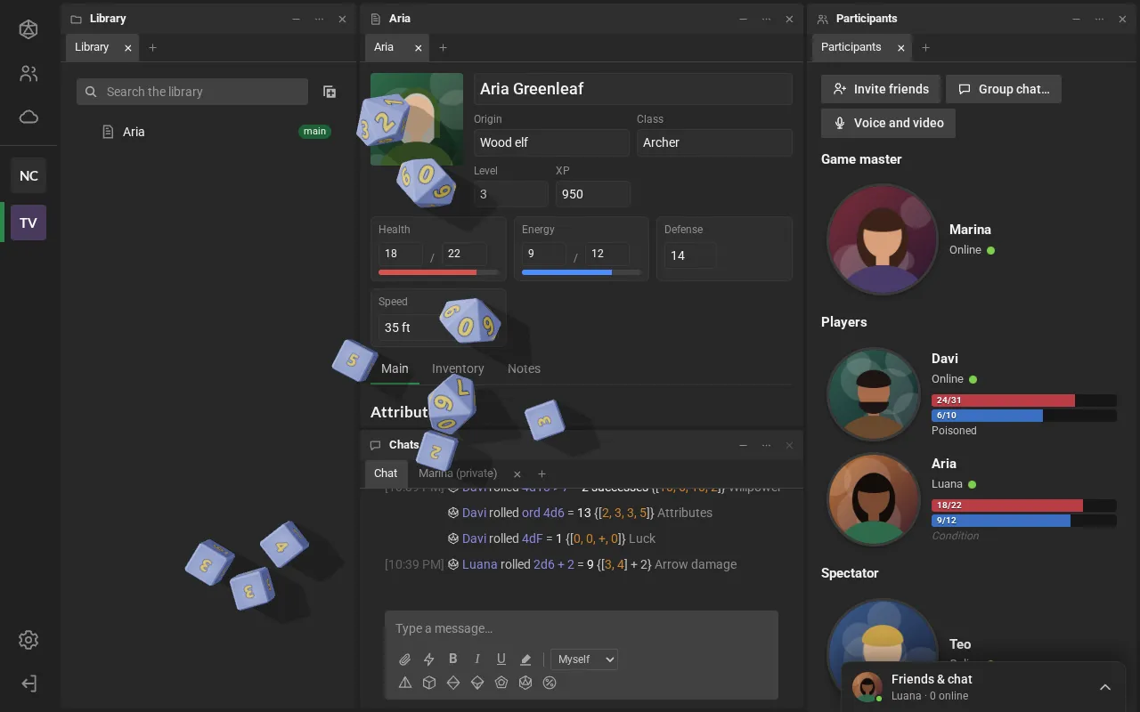Click the log out icon in the sidebar
The width and height of the screenshot is (1140, 712).
[x=28, y=684]
